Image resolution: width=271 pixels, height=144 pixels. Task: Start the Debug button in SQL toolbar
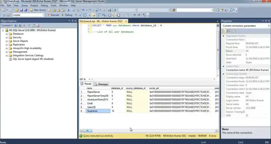(x=67, y=15)
